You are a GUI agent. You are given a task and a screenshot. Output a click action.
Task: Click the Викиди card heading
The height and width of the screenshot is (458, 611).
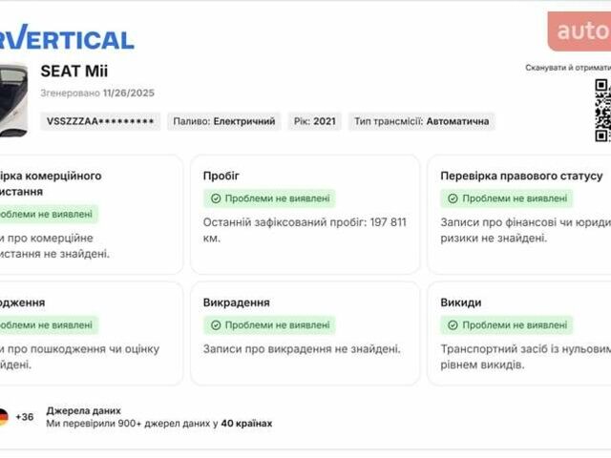[x=460, y=302]
